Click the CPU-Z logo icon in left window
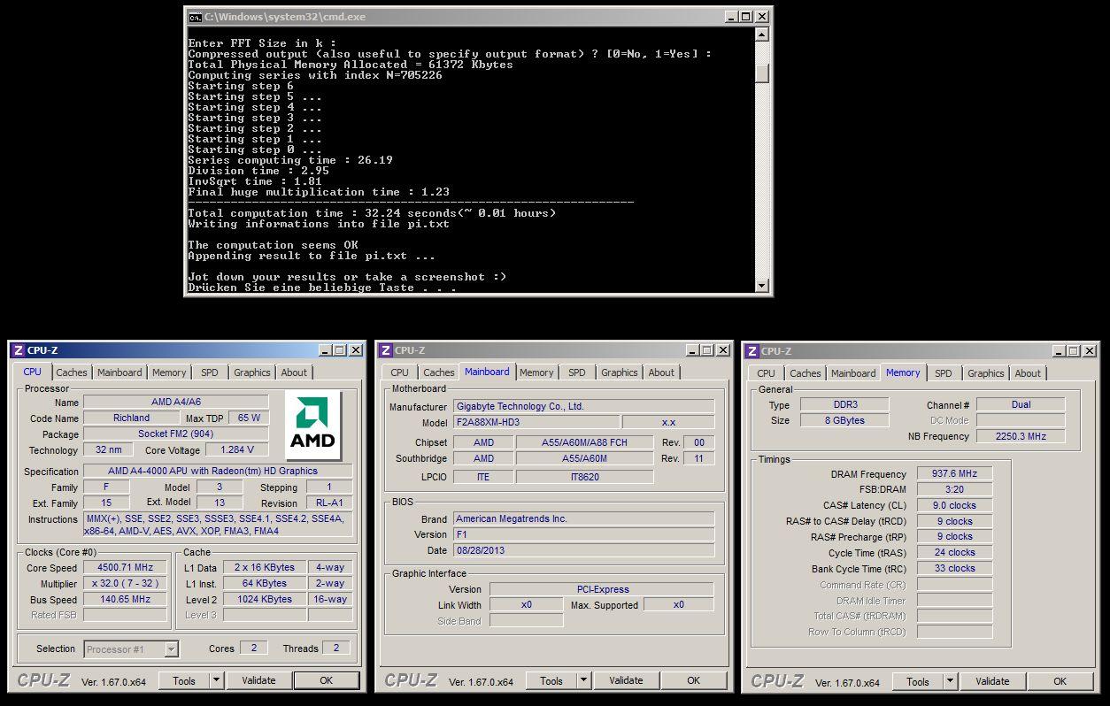Image resolution: width=1110 pixels, height=706 pixels. point(19,350)
